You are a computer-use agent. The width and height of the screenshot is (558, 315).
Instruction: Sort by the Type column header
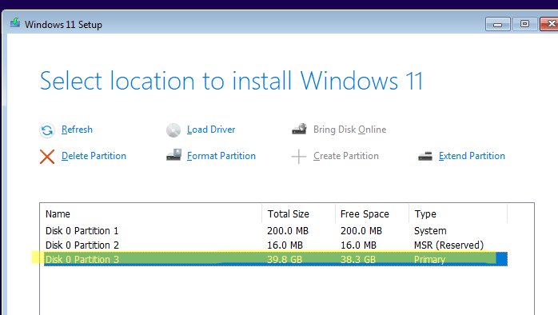(458, 214)
